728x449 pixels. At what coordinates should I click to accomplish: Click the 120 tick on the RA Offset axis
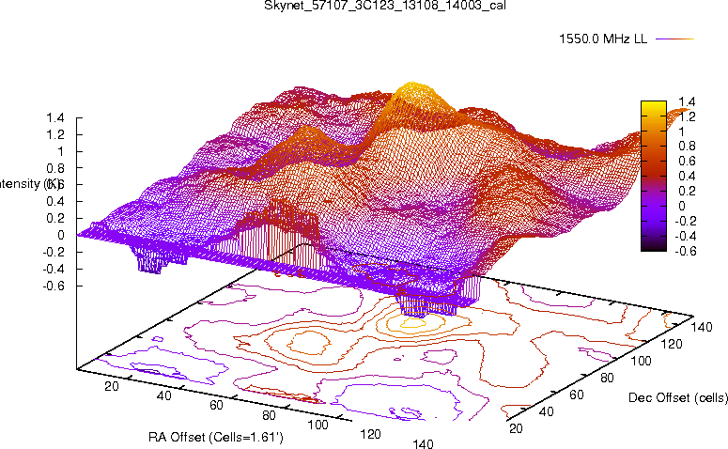click(370, 434)
